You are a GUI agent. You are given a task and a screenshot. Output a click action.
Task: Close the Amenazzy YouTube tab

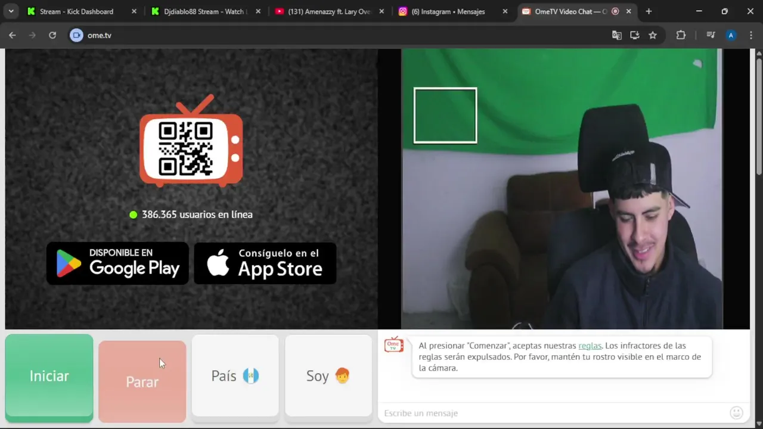[x=381, y=11]
